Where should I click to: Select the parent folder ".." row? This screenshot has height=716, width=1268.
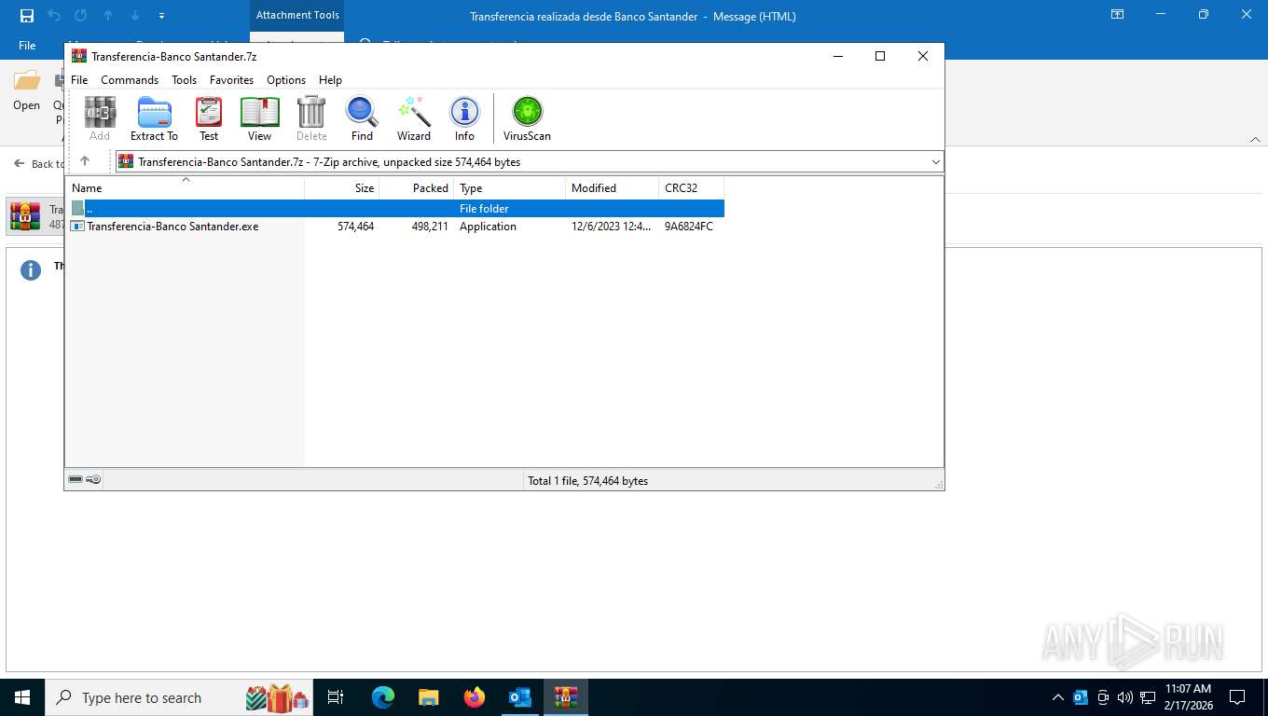coord(394,209)
